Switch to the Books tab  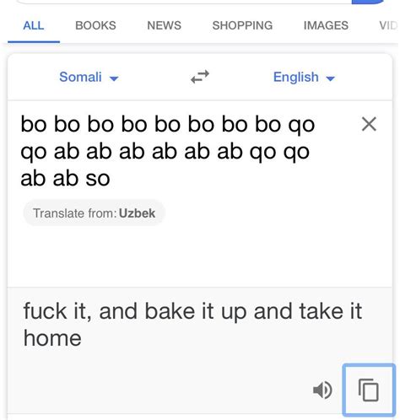tap(95, 25)
